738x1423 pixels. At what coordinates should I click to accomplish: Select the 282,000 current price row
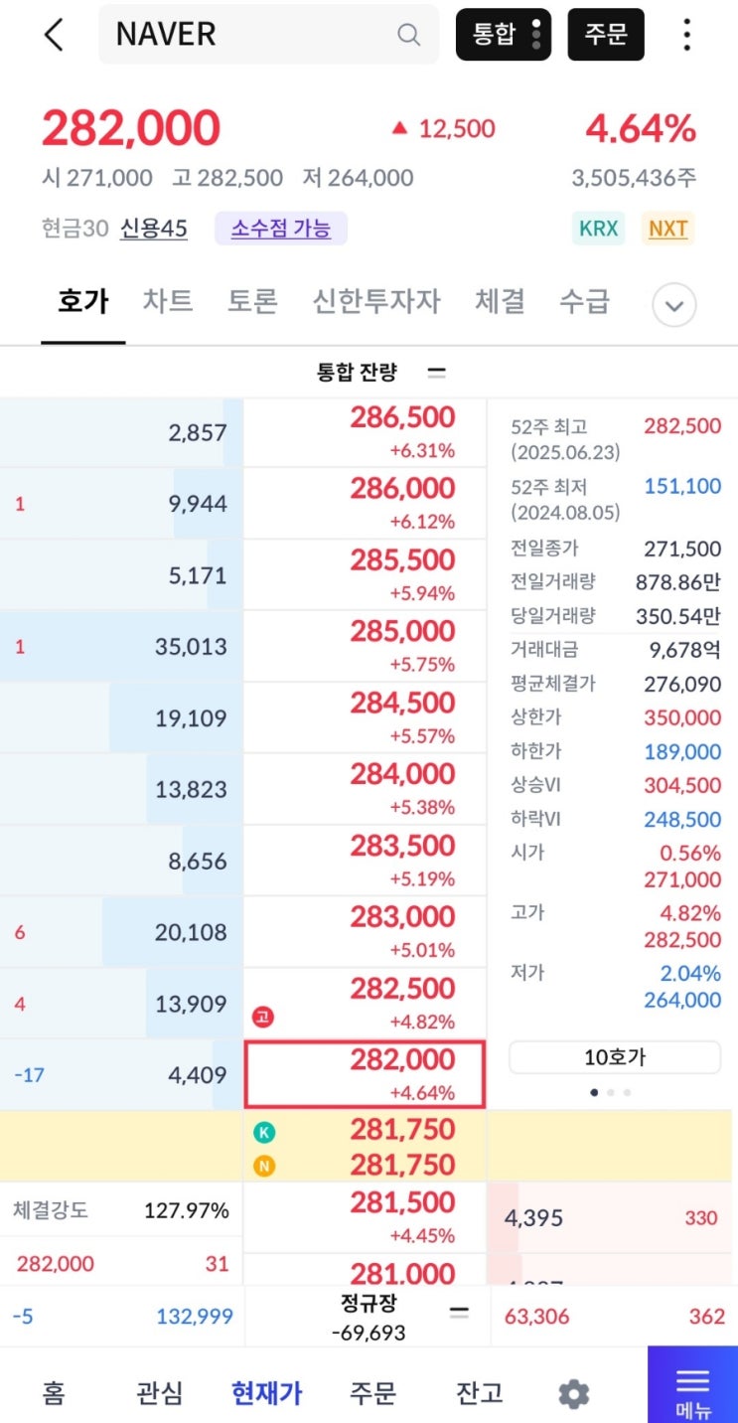[x=365, y=1074]
